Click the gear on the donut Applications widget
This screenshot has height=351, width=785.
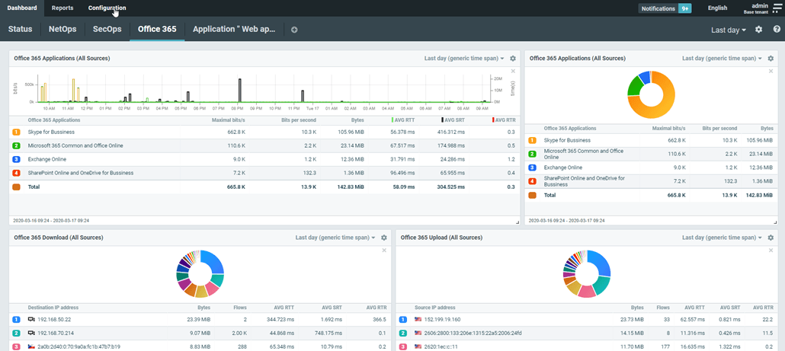771,59
